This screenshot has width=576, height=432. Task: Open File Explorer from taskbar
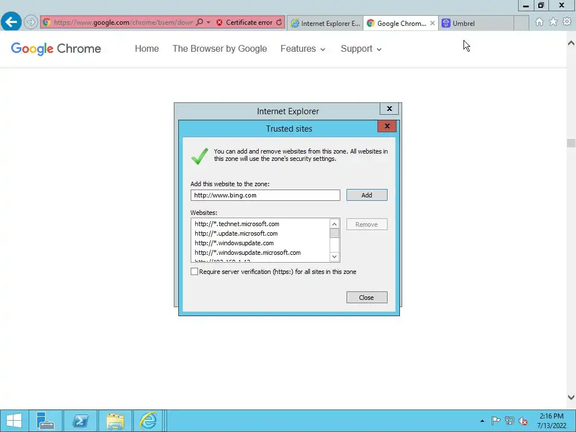(115, 421)
